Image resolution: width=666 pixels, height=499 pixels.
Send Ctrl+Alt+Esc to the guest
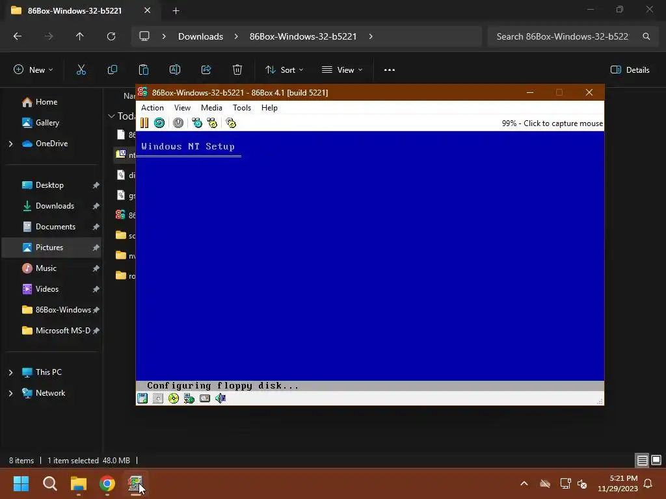click(x=212, y=123)
